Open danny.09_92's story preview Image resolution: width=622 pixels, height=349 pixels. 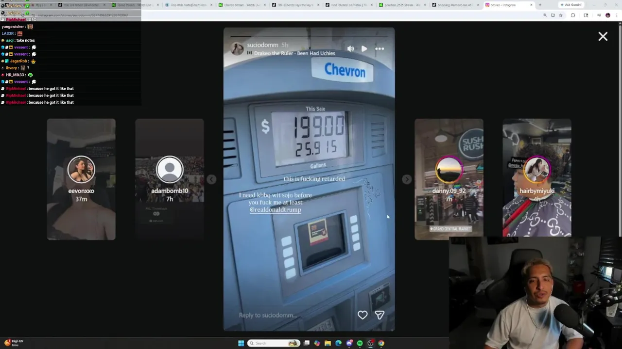tap(449, 179)
